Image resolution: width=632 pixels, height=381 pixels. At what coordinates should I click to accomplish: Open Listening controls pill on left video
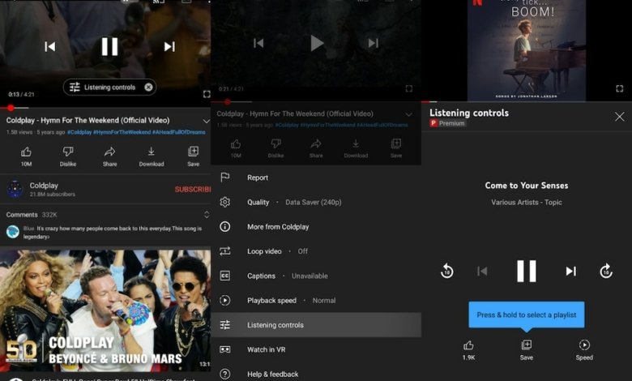click(x=109, y=87)
